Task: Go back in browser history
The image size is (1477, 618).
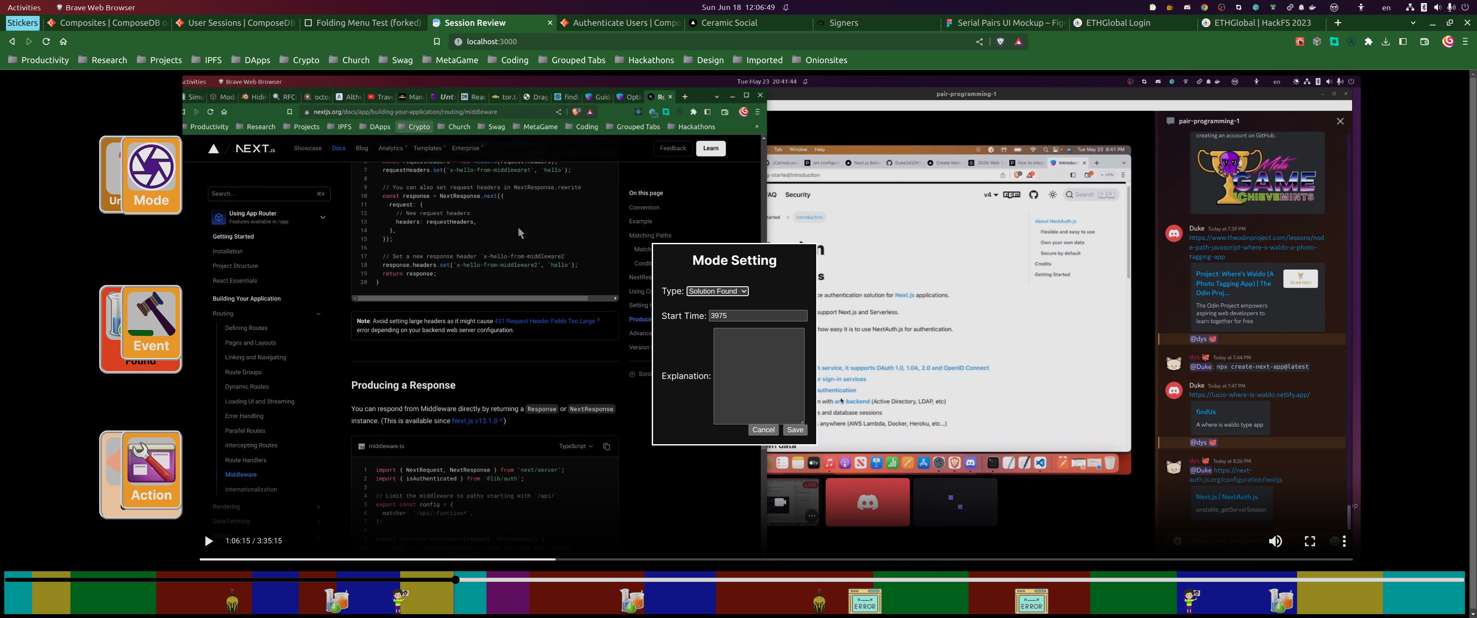Action: point(12,42)
